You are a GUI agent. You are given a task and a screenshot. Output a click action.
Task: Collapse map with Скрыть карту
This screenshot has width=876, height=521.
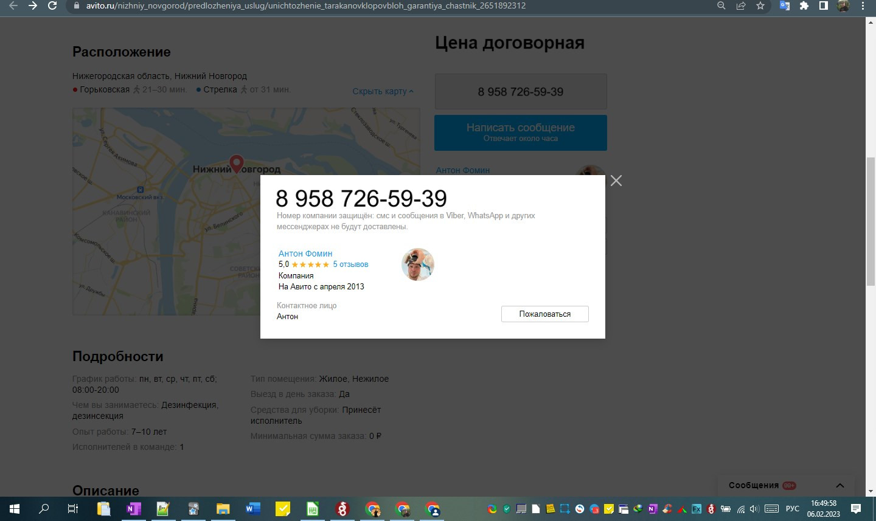383,91
